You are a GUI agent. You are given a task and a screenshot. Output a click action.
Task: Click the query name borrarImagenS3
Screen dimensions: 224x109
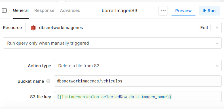click(x=119, y=11)
